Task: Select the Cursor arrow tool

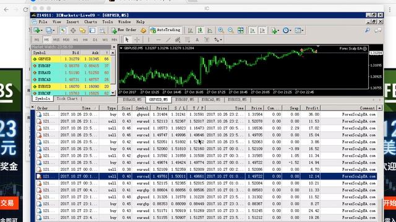Action: [x=127, y=39]
